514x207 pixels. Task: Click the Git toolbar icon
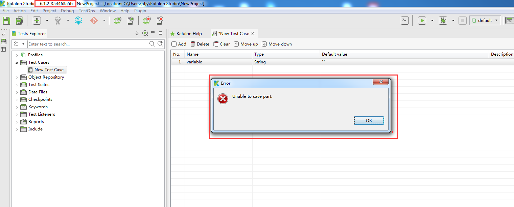click(x=94, y=21)
